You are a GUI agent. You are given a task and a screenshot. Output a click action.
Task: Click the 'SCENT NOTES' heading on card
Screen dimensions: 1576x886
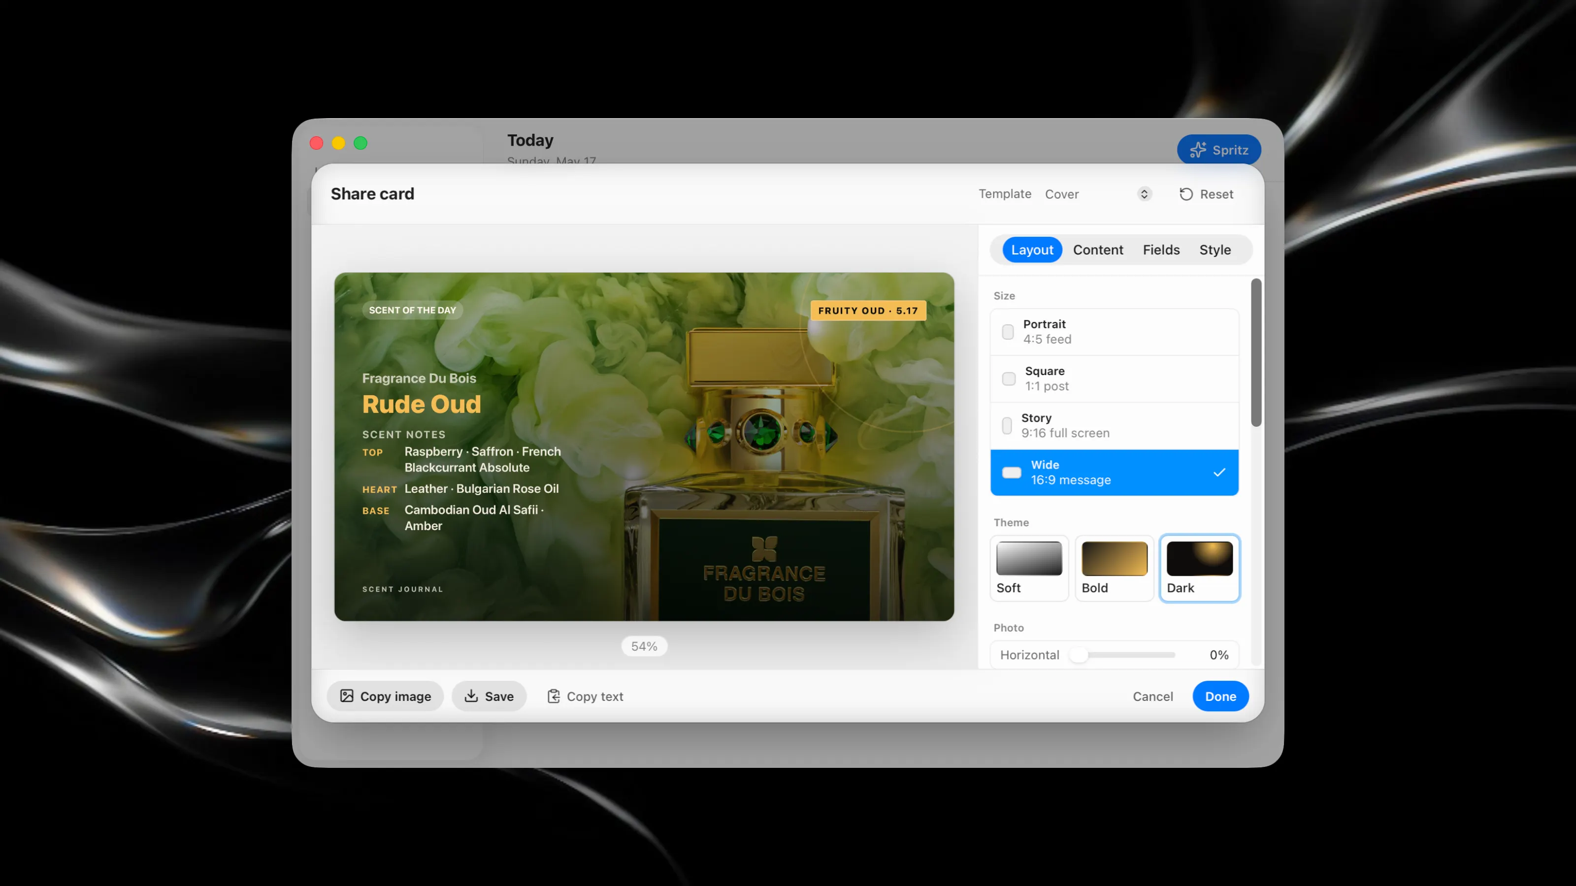403,435
